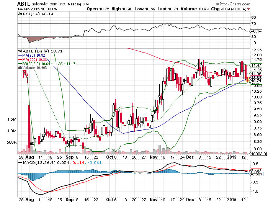Click the MA(200) 10.88 legend text
The width and height of the screenshot is (268, 203).
pos(34,59)
